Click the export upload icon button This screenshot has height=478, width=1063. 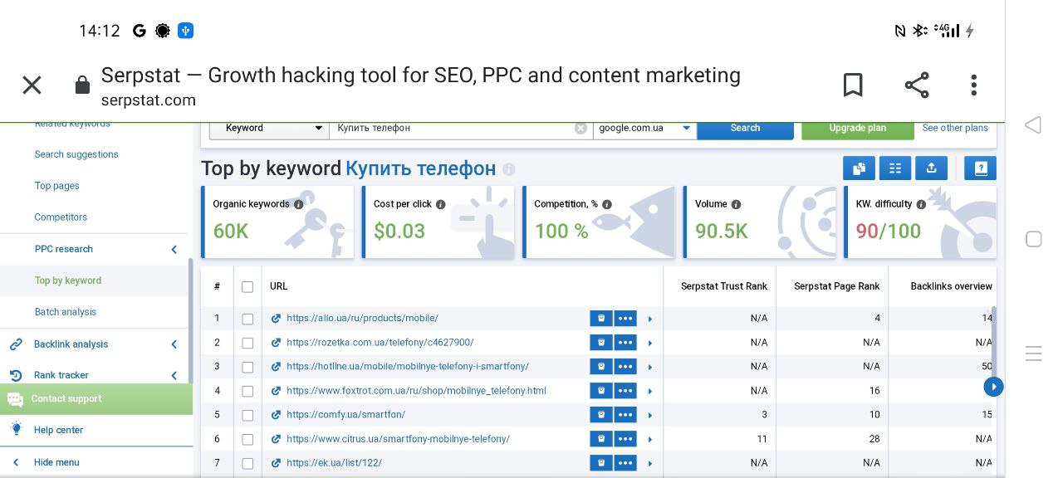[x=931, y=168]
